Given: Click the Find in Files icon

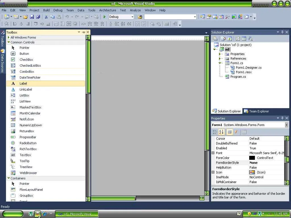Looking at the screenshot, I should coord(140,17).
